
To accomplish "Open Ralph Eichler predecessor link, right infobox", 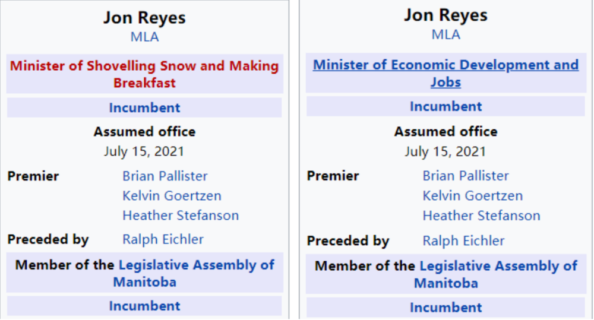I will pyautogui.click(x=463, y=240).
